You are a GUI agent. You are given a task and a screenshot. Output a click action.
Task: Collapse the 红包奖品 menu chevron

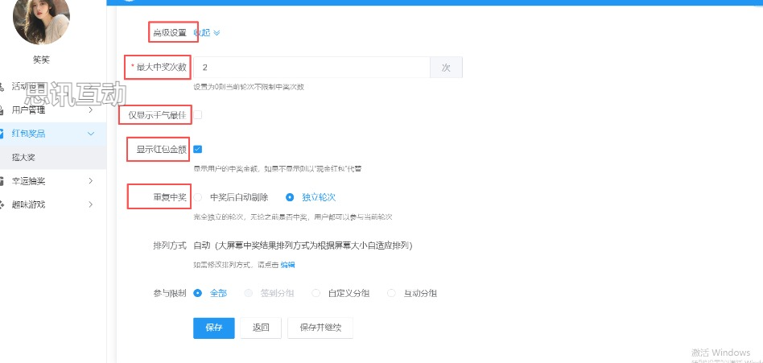pos(90,133)
